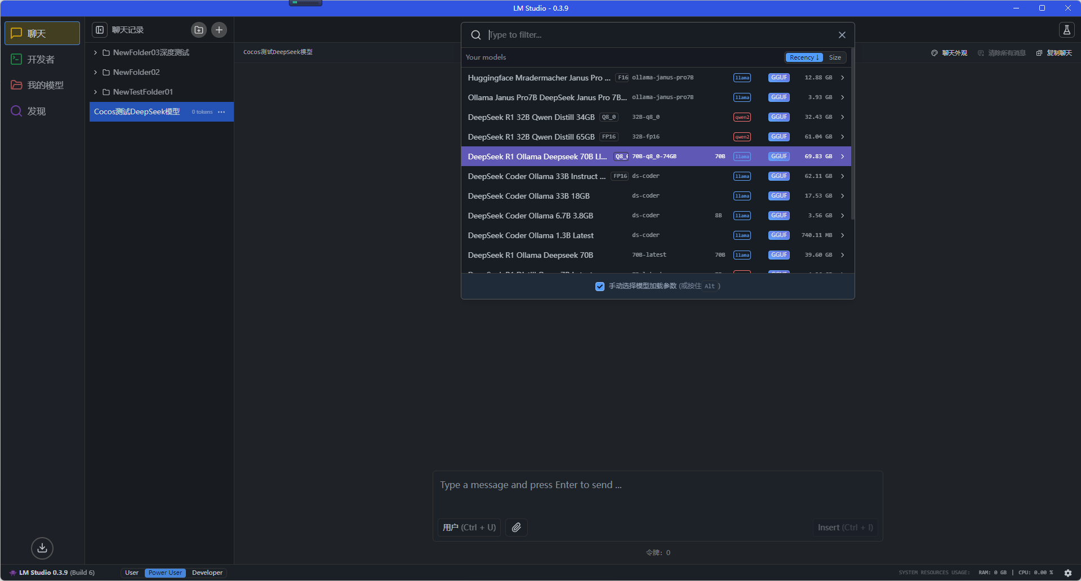Click the search magnifier in model picker
Image resolution: width=1081 pixels, height=581 pixels.
(x=476, y=35)
